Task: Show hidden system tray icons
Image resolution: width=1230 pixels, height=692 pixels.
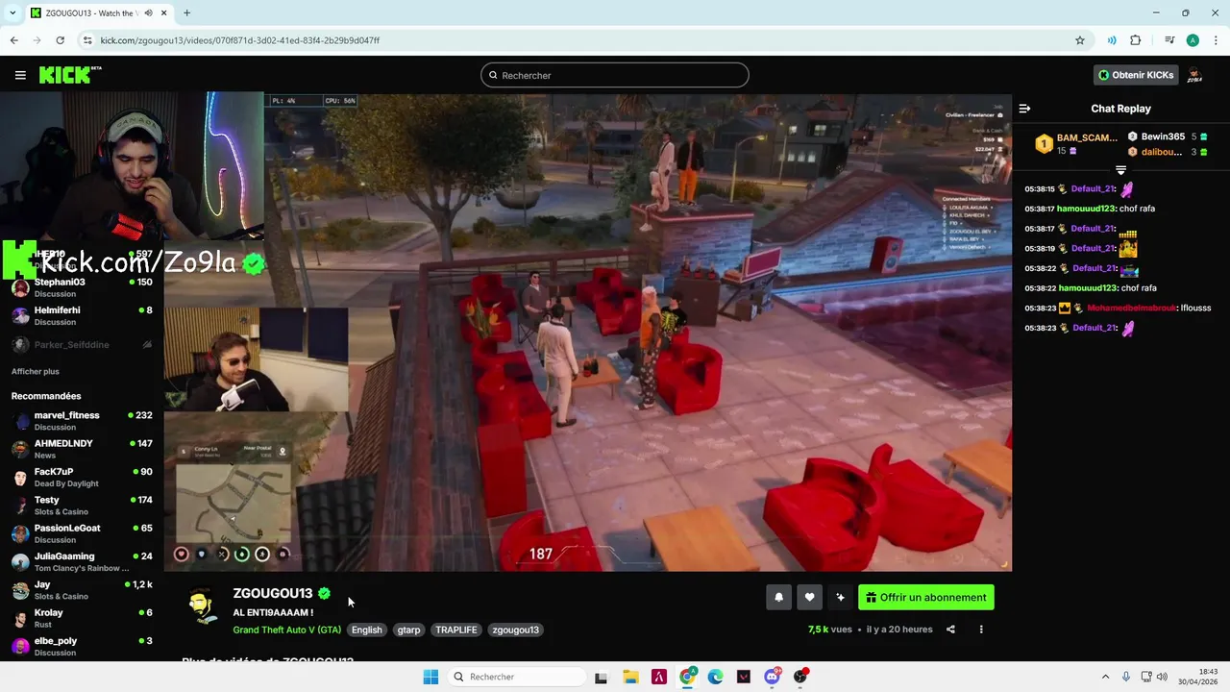Action: pos(1105,677)
